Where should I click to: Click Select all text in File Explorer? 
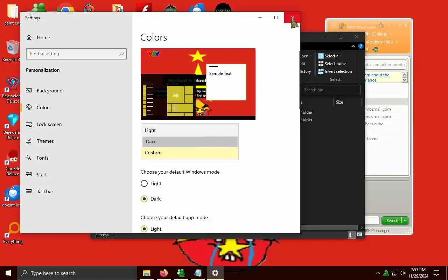332,56
